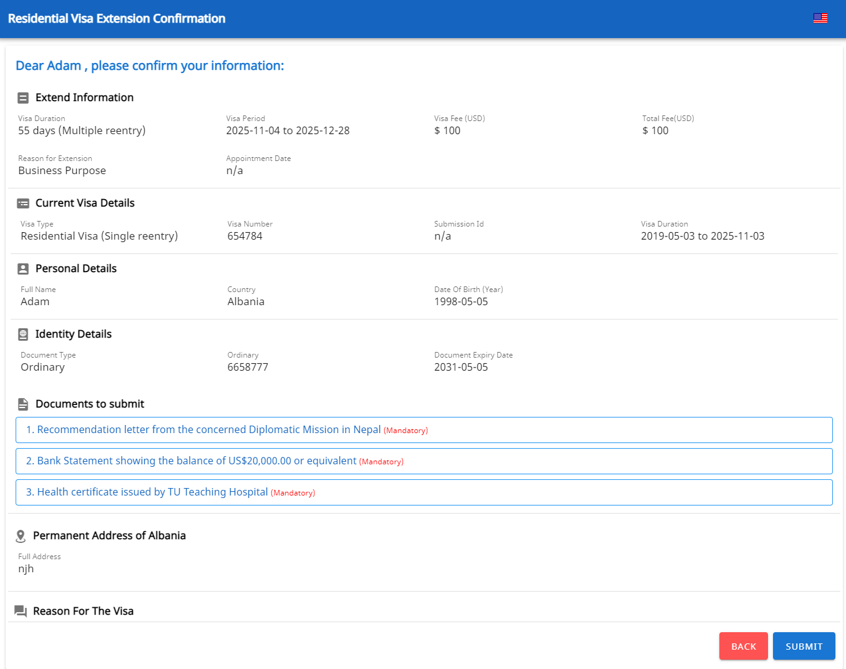Screen dimensions: 846x669
Task: Click country value 'Albania'
Action: click(x=246, y=301)
